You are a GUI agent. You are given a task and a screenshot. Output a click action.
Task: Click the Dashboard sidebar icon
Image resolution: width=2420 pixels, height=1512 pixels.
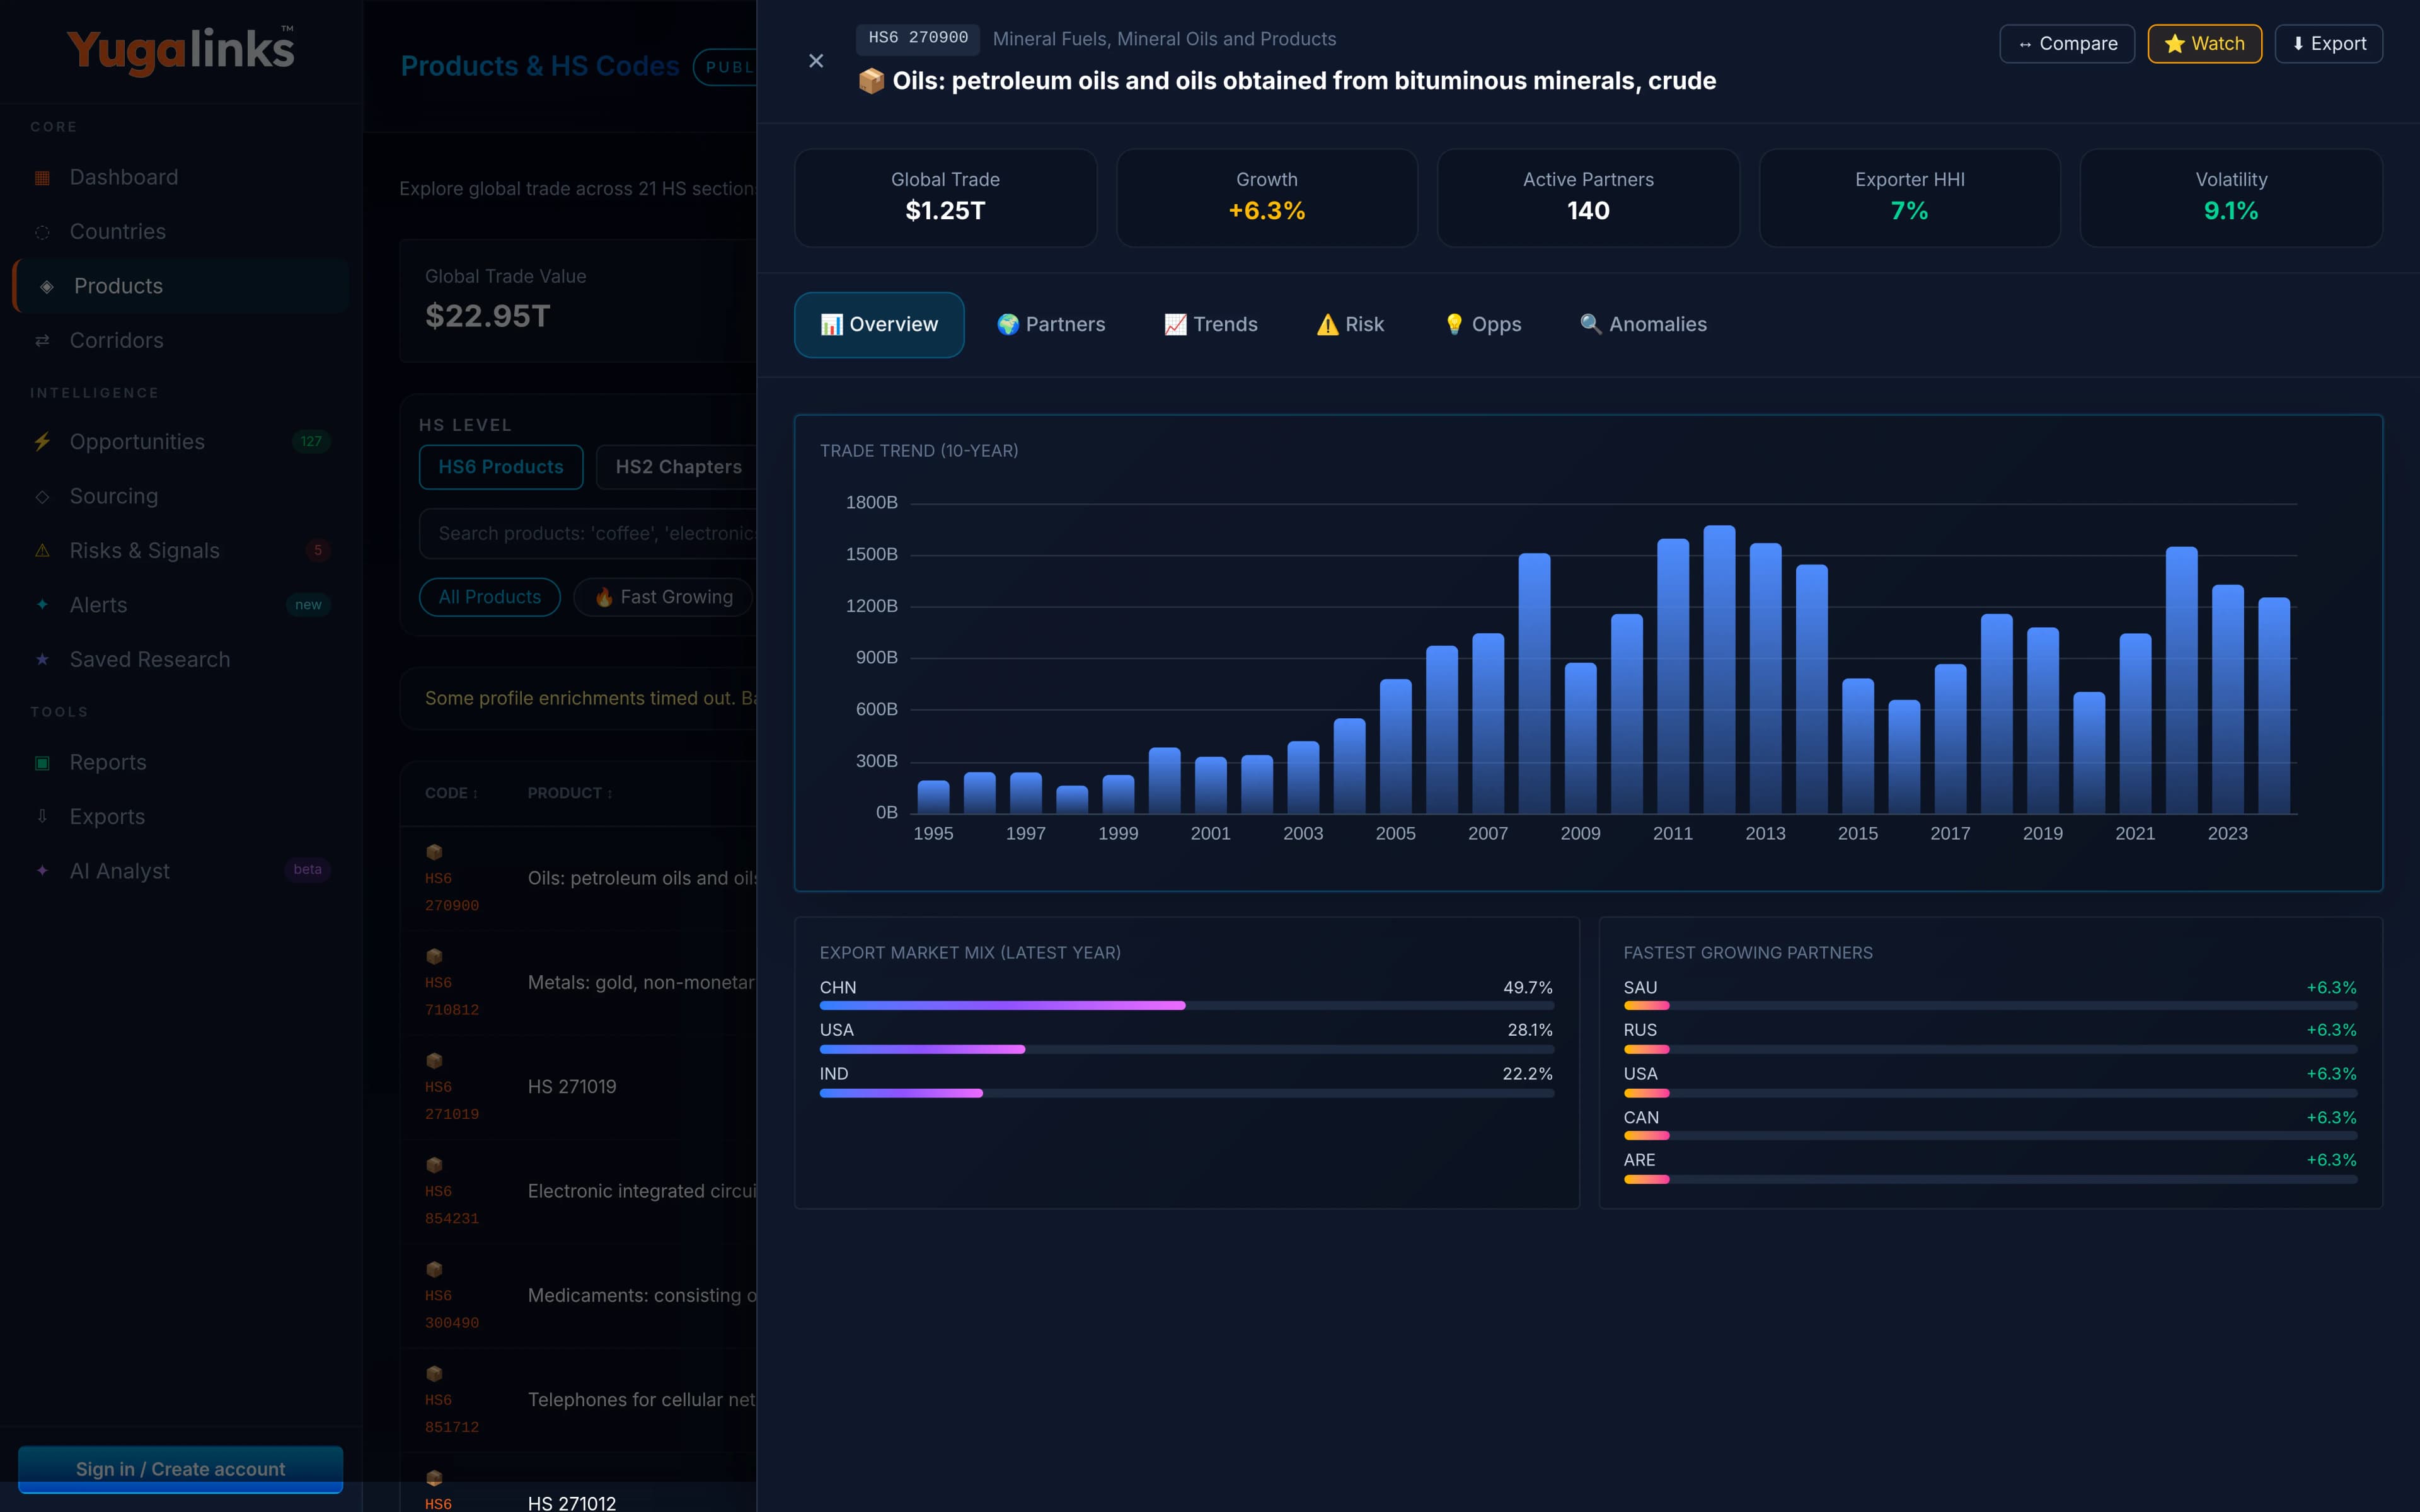tap(42, 178)
